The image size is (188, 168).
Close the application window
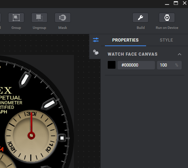pyautogui.click(x=184, y=3)
